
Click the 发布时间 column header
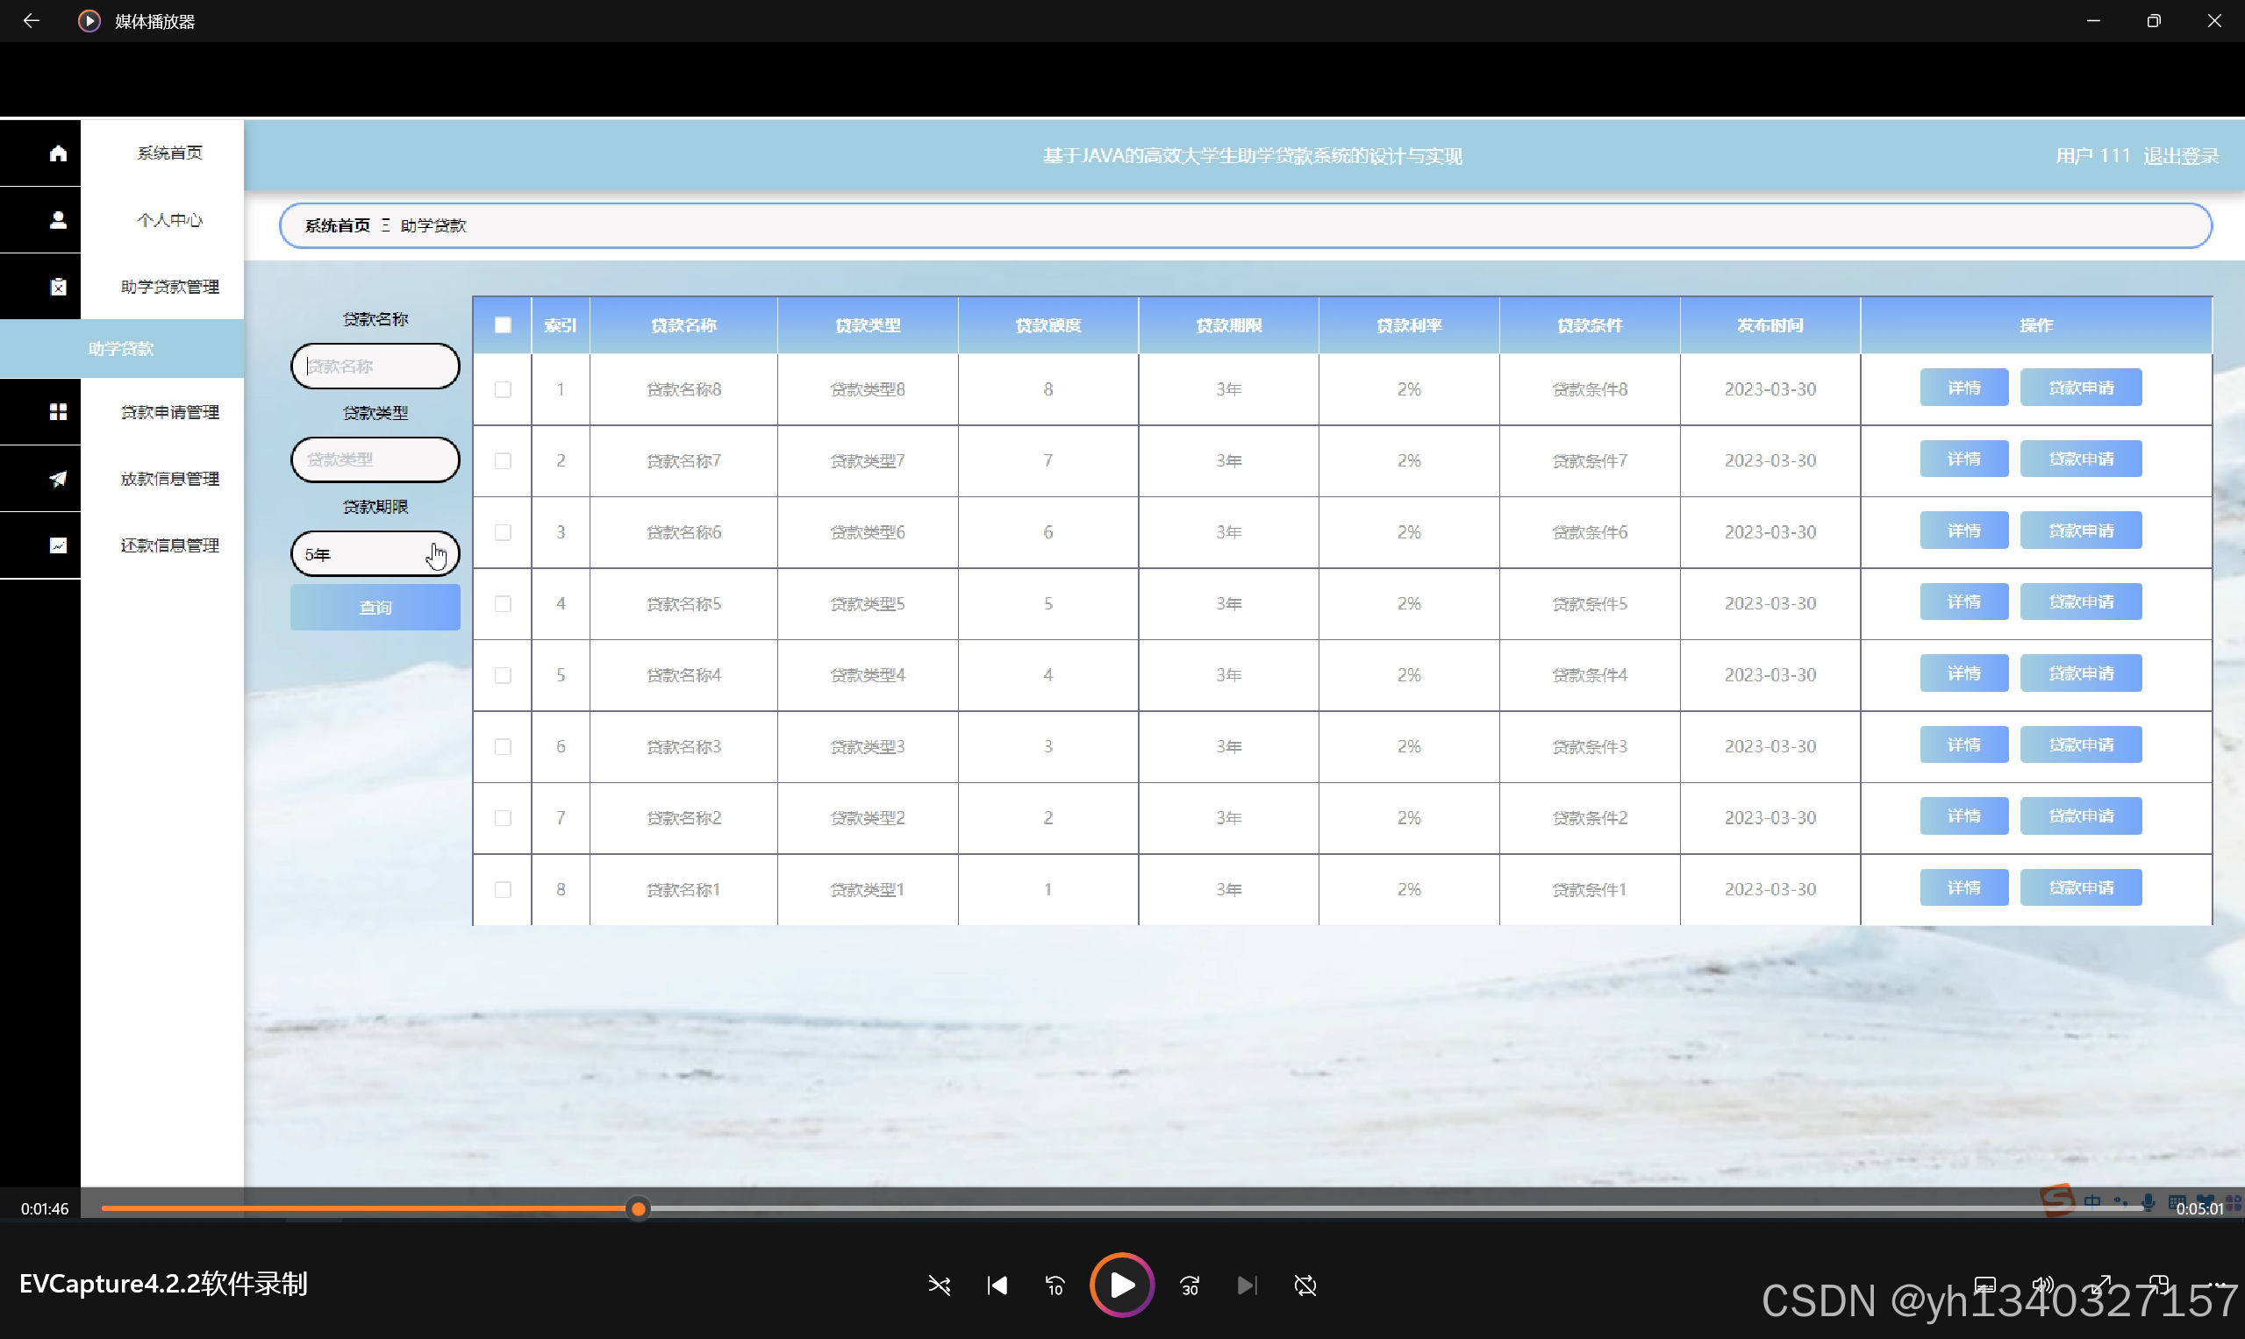tap(1770, 325)
